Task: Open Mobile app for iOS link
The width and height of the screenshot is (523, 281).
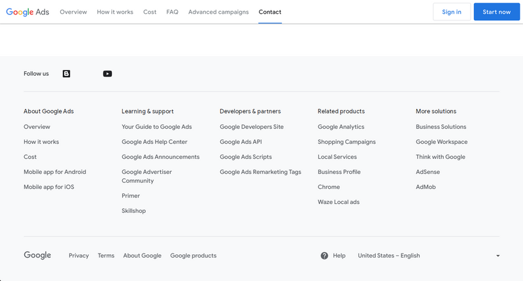Action: 49,187
